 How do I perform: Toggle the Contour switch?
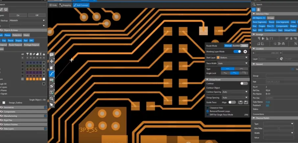(x=244, y=83)
